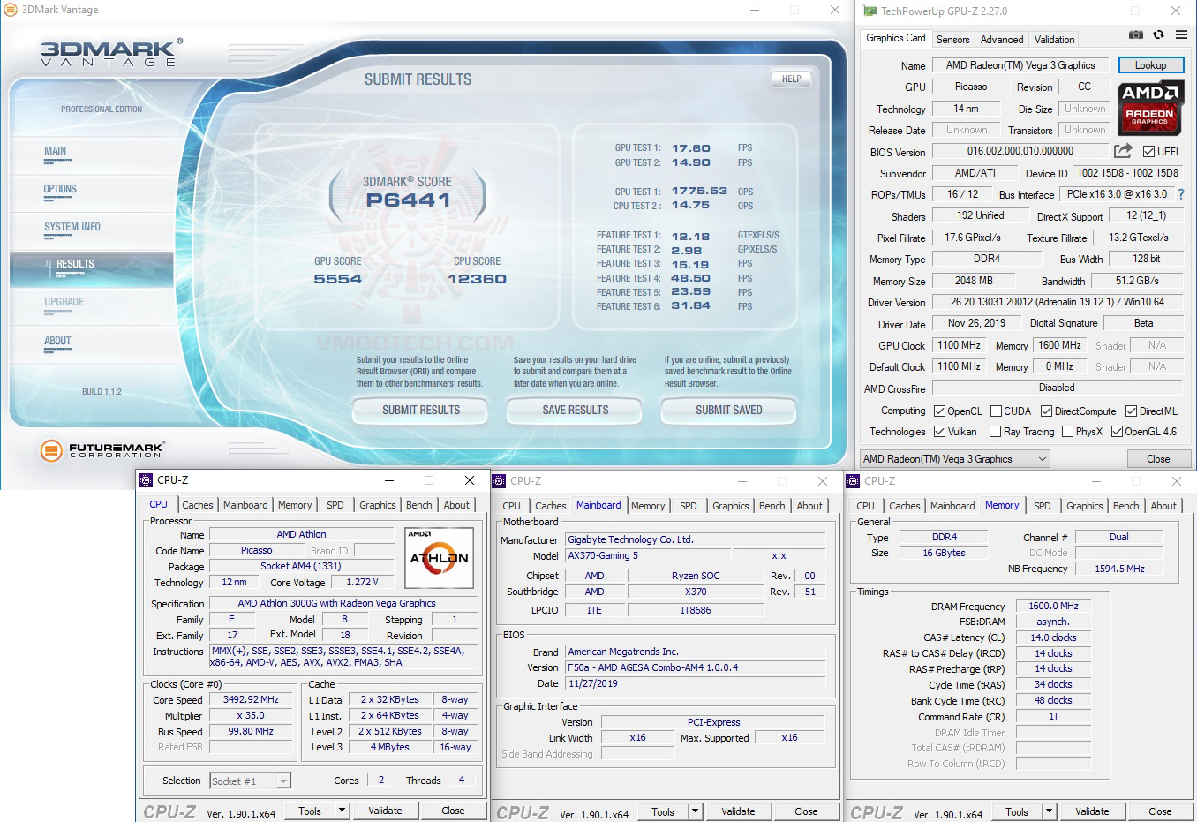The width and height of the screenshot is (1197, 822).
Task: Open the Validation tab in GPU-Z
Action: click(x=1054, y=40)
